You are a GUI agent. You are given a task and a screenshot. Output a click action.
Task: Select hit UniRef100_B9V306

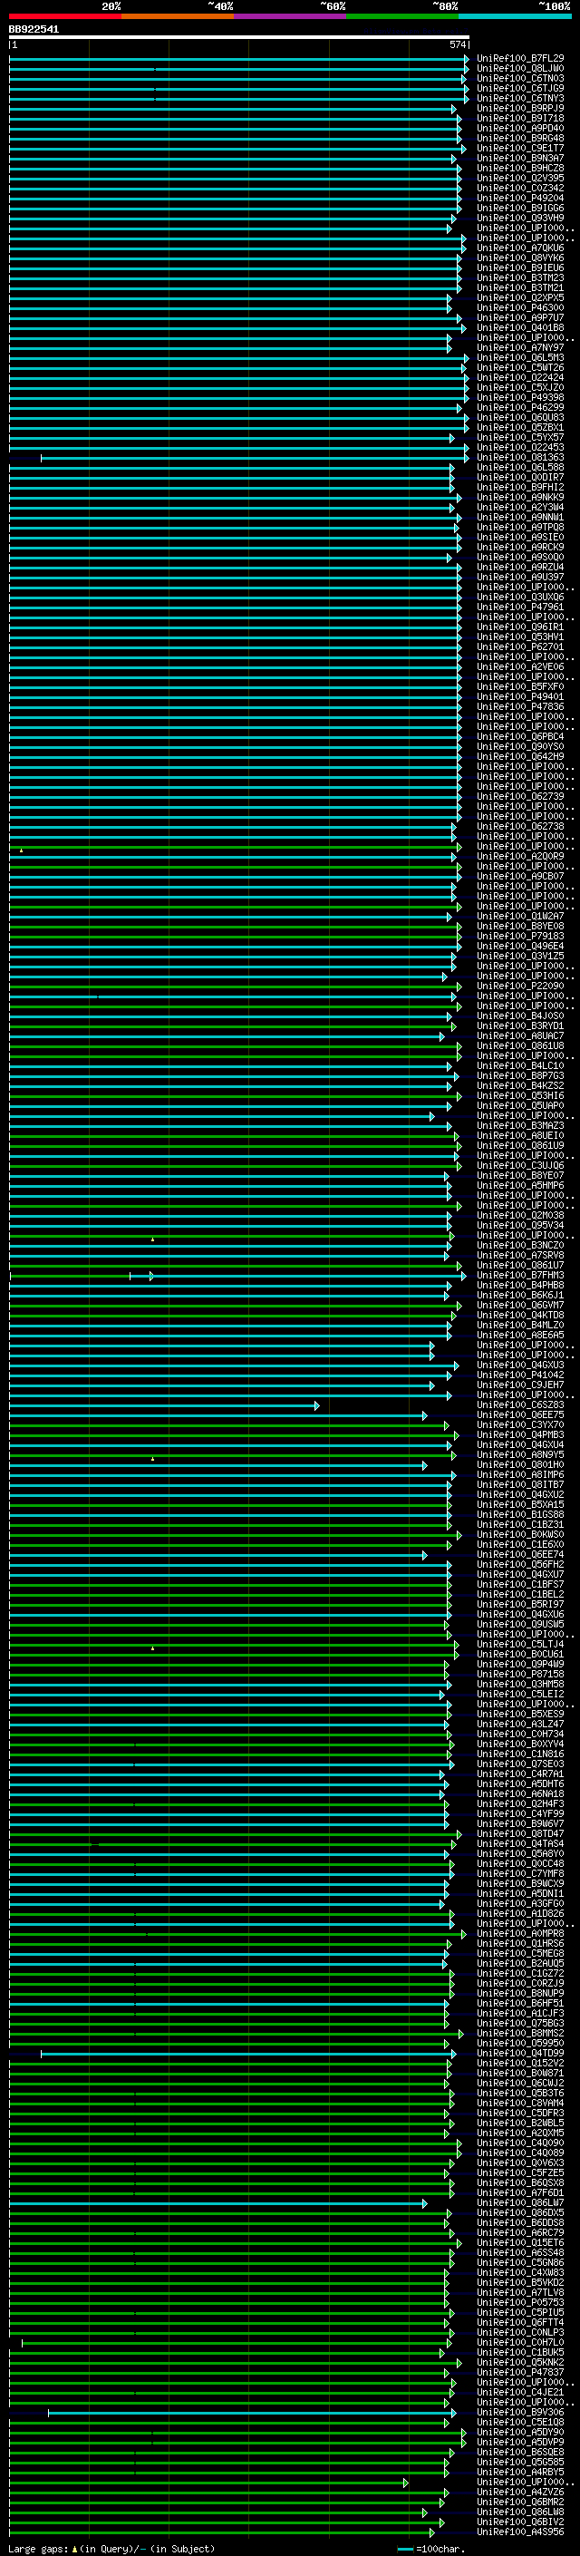pyautogui.click(x=519, y=2412)
